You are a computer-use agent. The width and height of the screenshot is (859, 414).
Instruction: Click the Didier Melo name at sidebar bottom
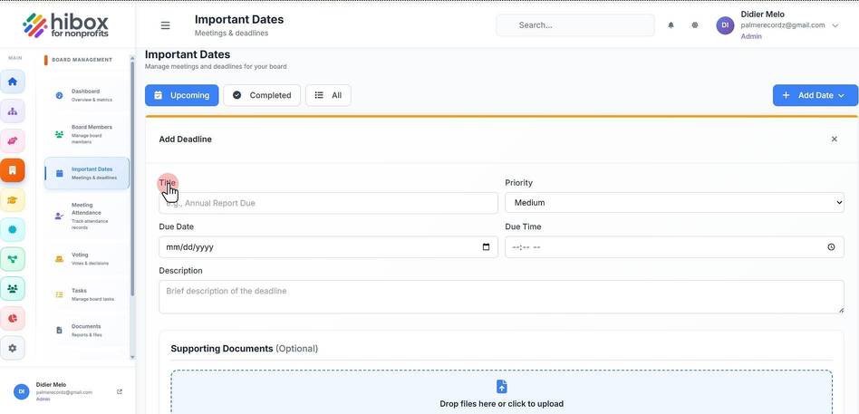tap(51, 384)
